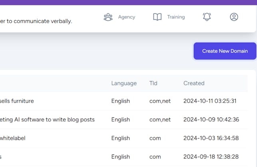Click the 2024-10-09 10:42:36 timestamp

click(x=211, y=119)
